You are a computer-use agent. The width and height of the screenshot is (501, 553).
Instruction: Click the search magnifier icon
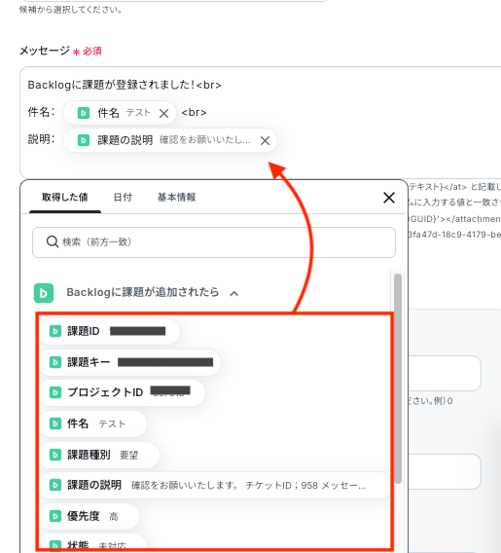coord(53,241)
